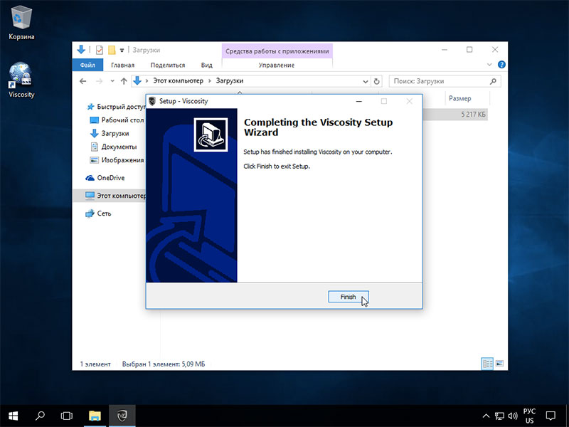
Task: Open Explorer help question mark icon
Action: click(x=501, y=65)
